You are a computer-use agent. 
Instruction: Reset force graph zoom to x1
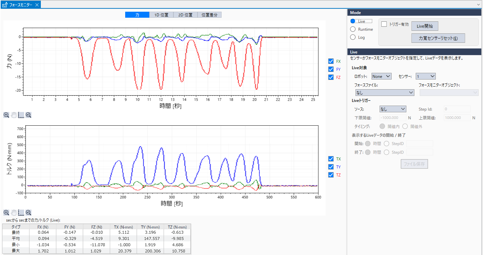pos(28,115)
